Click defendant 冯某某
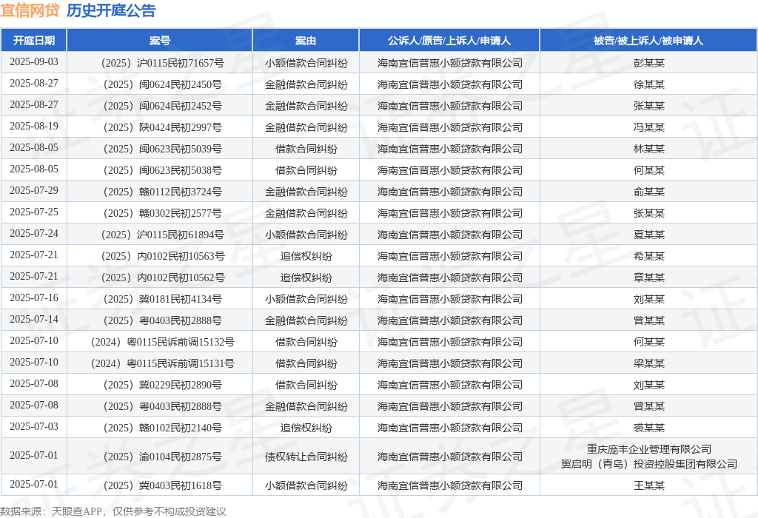The width and height of the screenshot is (758, 518). (648, 127)
